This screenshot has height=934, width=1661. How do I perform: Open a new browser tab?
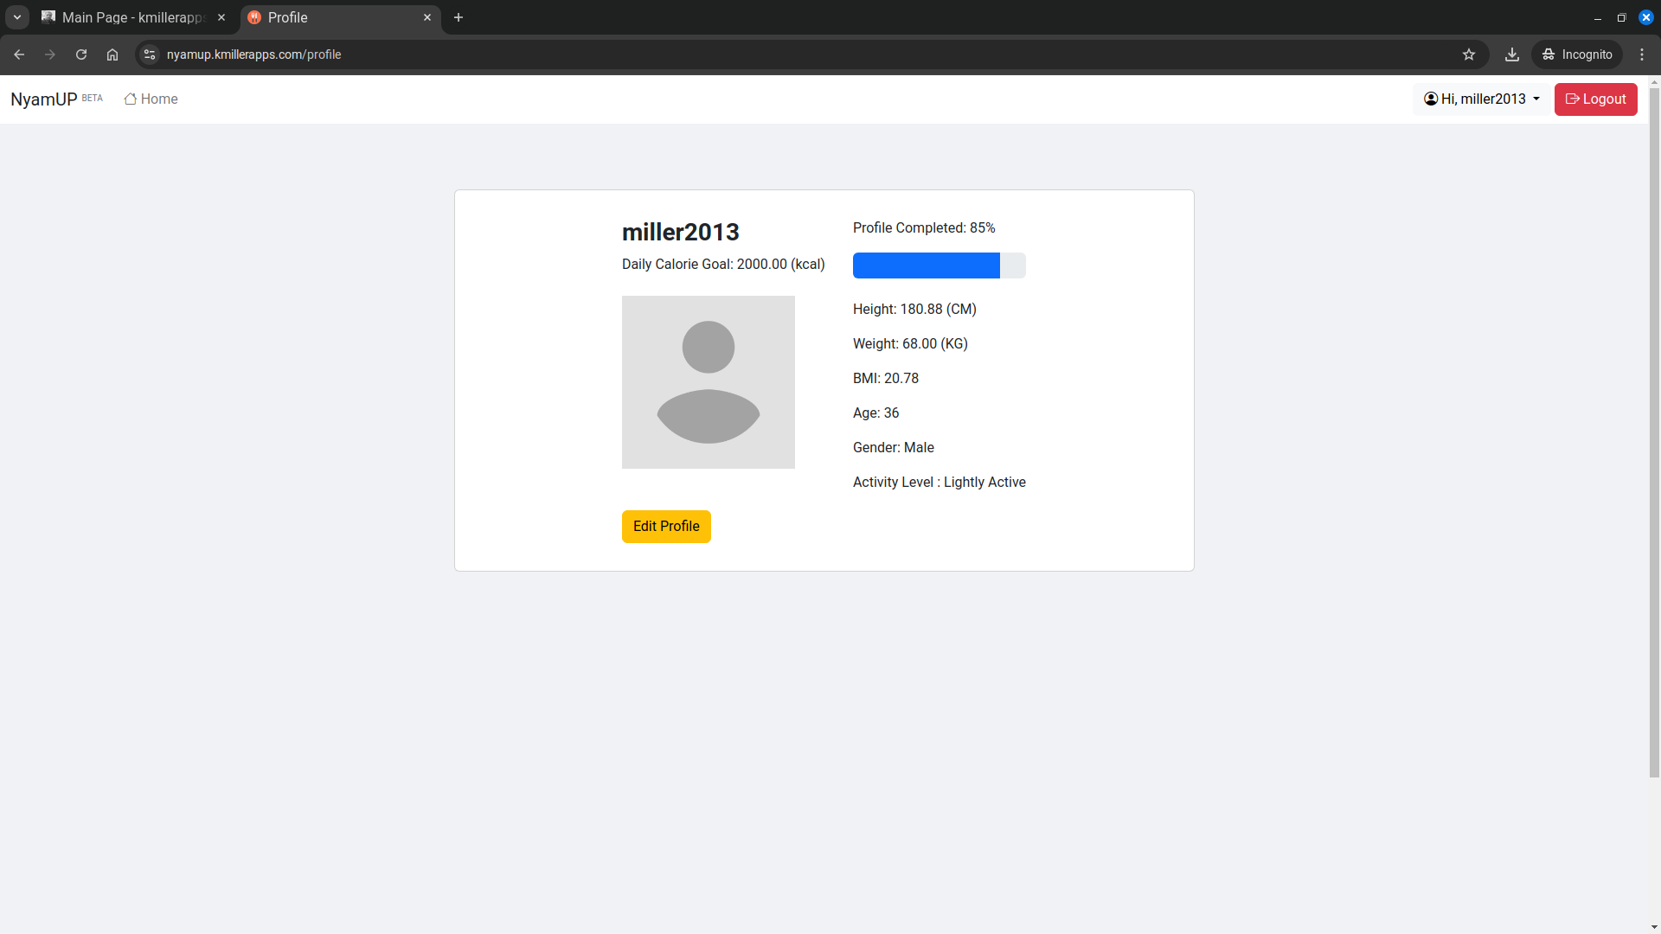[x=459, y=17]
